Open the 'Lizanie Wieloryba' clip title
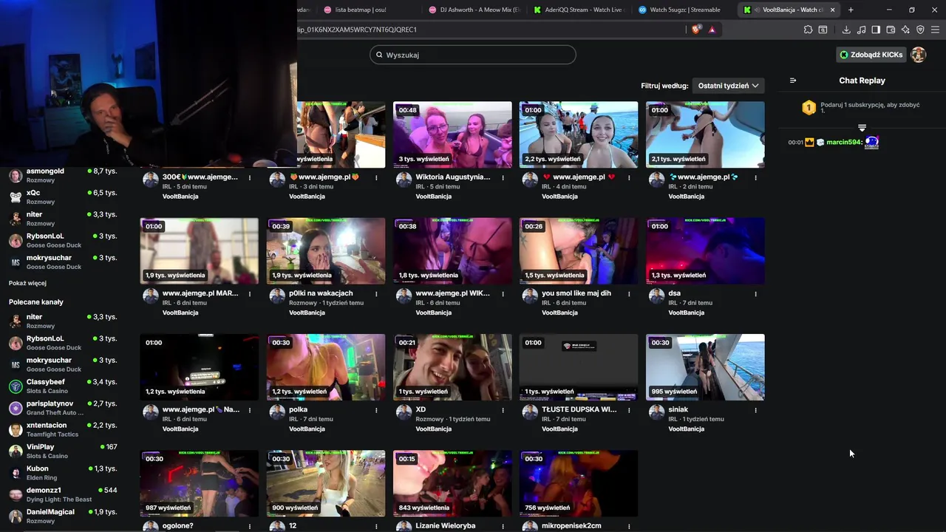 [x=446, y=526]
